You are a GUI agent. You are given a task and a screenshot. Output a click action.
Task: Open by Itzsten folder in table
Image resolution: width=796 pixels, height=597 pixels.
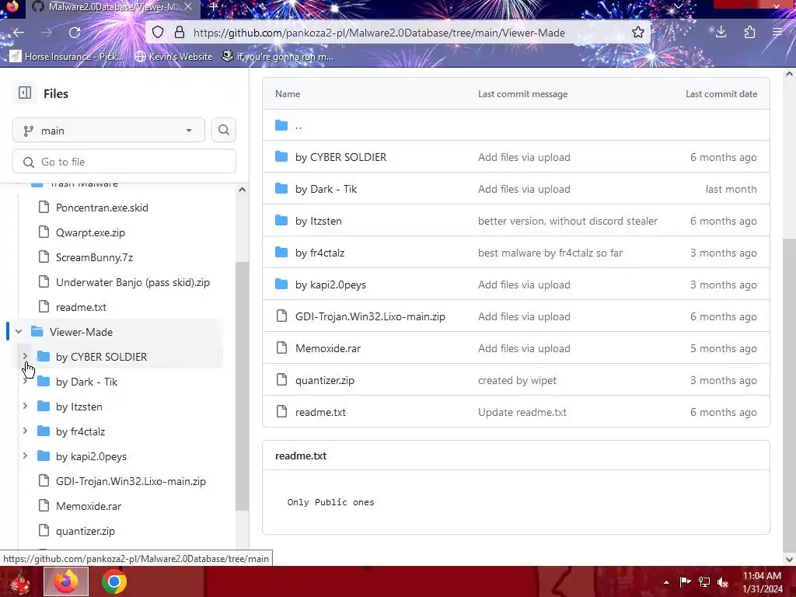click(x=318, y=221)
